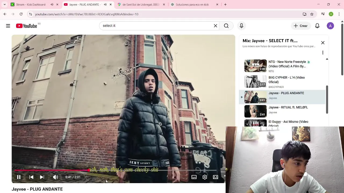The width and height of the screenshot is (344, 193).
Task: Bookmark this page with star
Action: [312, 14]
